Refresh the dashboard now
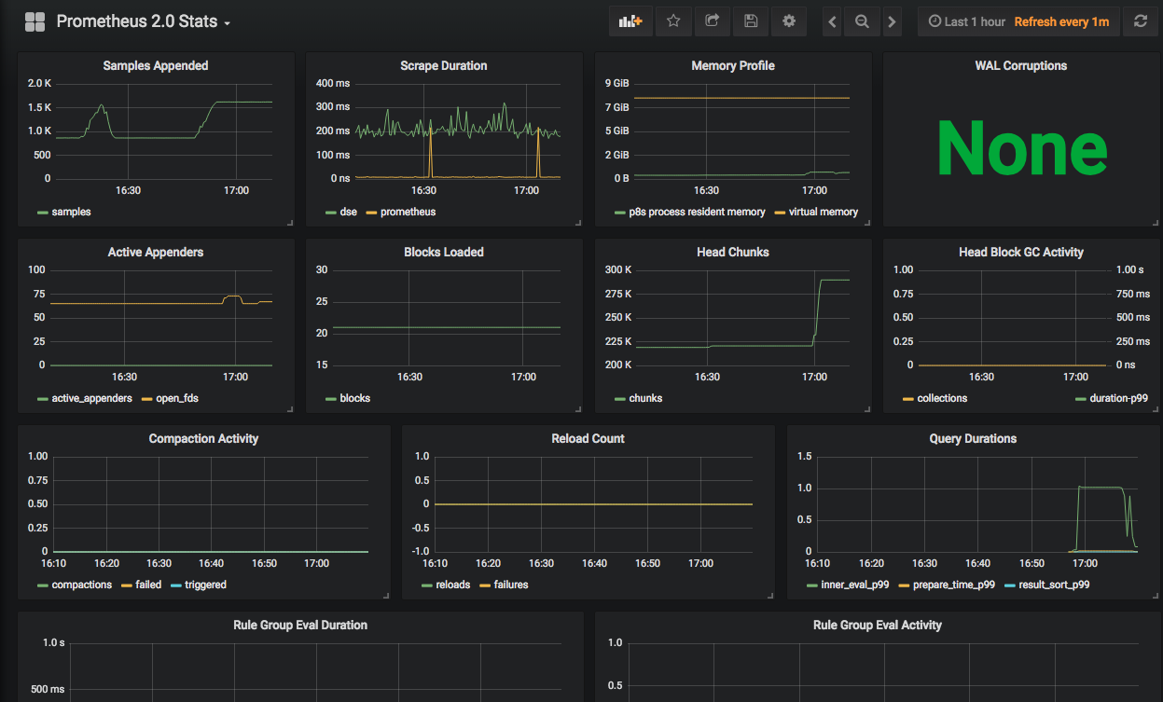 click(1141, 21)
